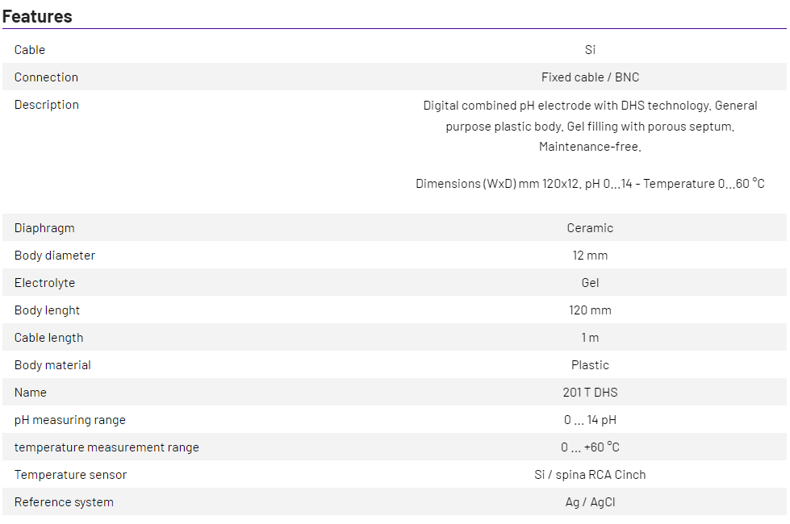
Task: Select the Cable row label
Action: pyautogui.click(x=30, y=50)
